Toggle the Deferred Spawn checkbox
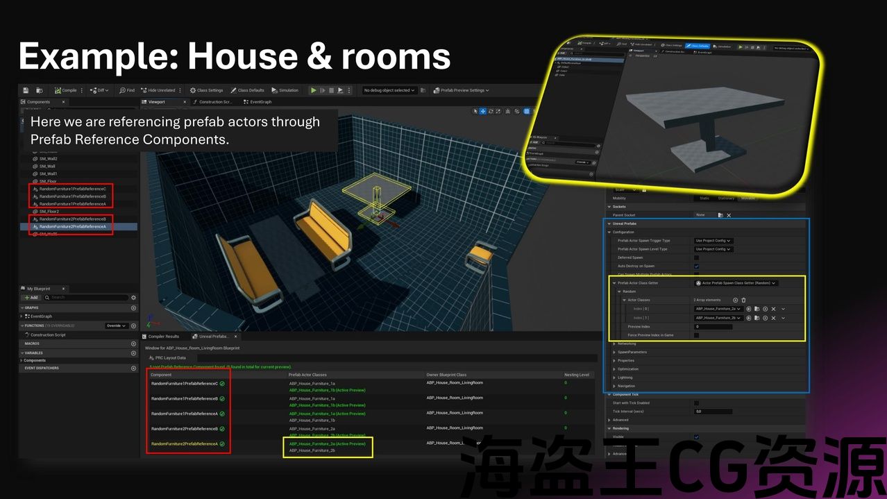Viewport: 887px width, 499px height. tap(697, 257)
